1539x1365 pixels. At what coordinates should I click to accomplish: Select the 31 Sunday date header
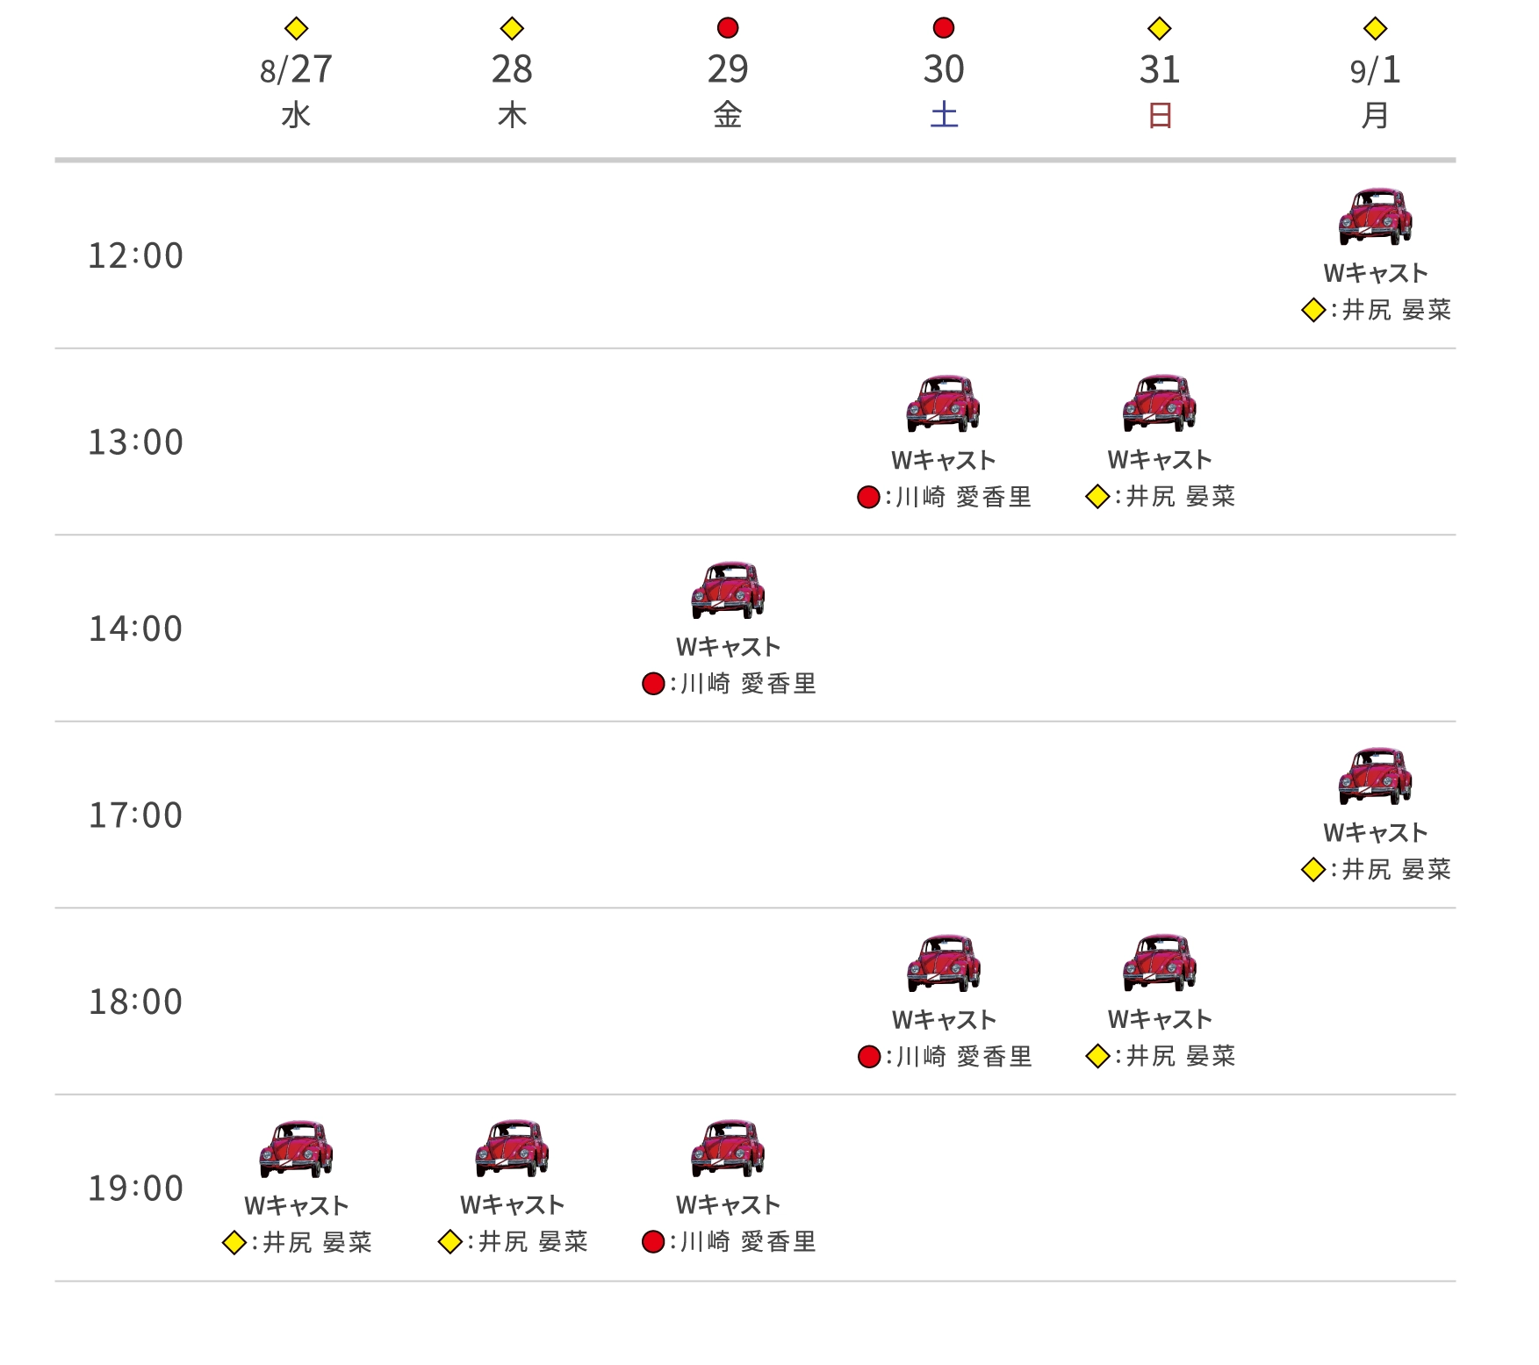pyautogui.click(x=1159, y=88)
